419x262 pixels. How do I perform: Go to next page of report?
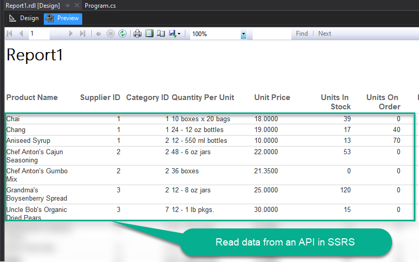[x=71, y=34]
